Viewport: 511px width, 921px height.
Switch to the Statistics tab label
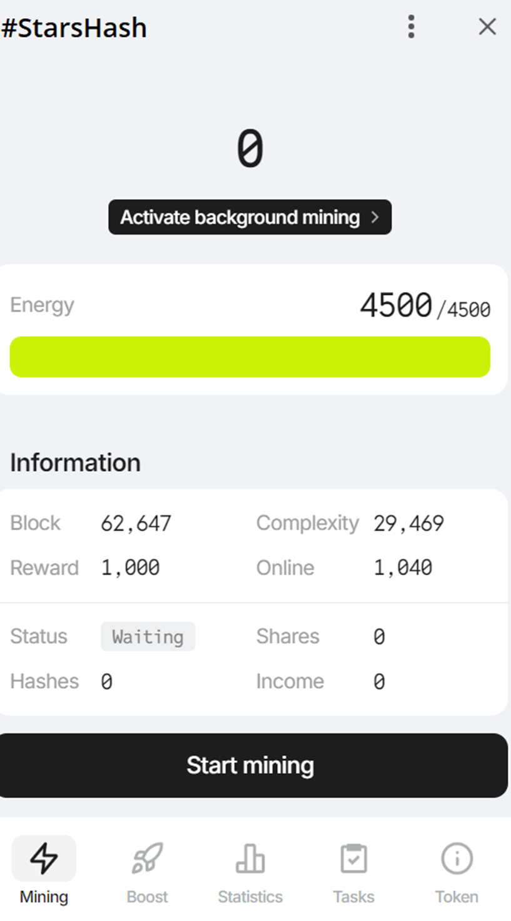click(250, 897)
